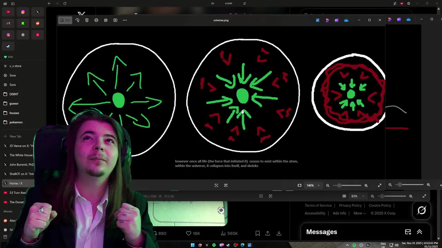Zoom out in the front image viewer
442x248 pixels.
coord(328,185)
